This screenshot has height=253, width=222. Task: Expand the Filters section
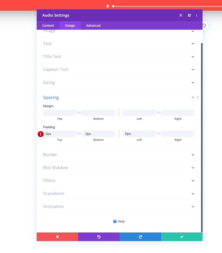tap(119, 180)
